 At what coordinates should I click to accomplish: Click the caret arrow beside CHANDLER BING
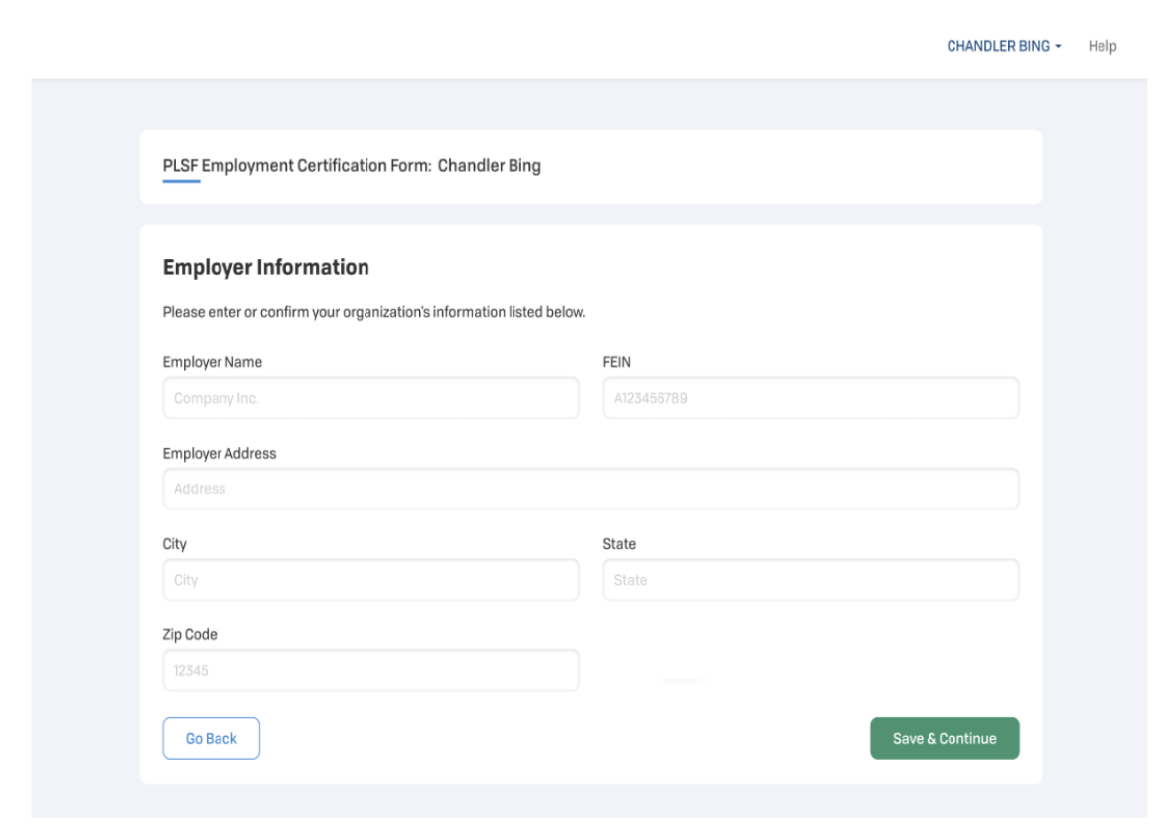(x=1059, y=47)
